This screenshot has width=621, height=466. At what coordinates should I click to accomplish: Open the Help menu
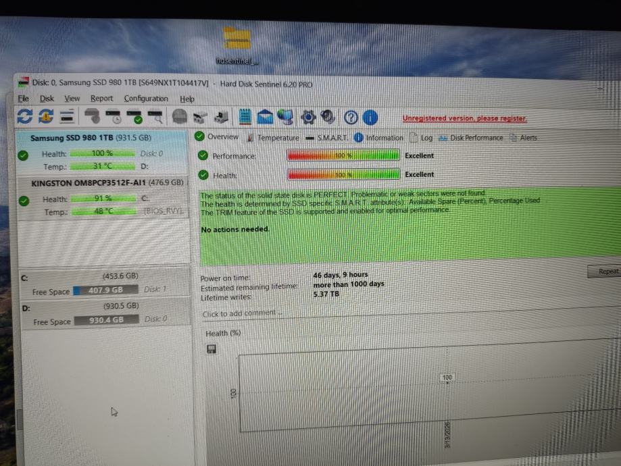[x=187, y=99]
